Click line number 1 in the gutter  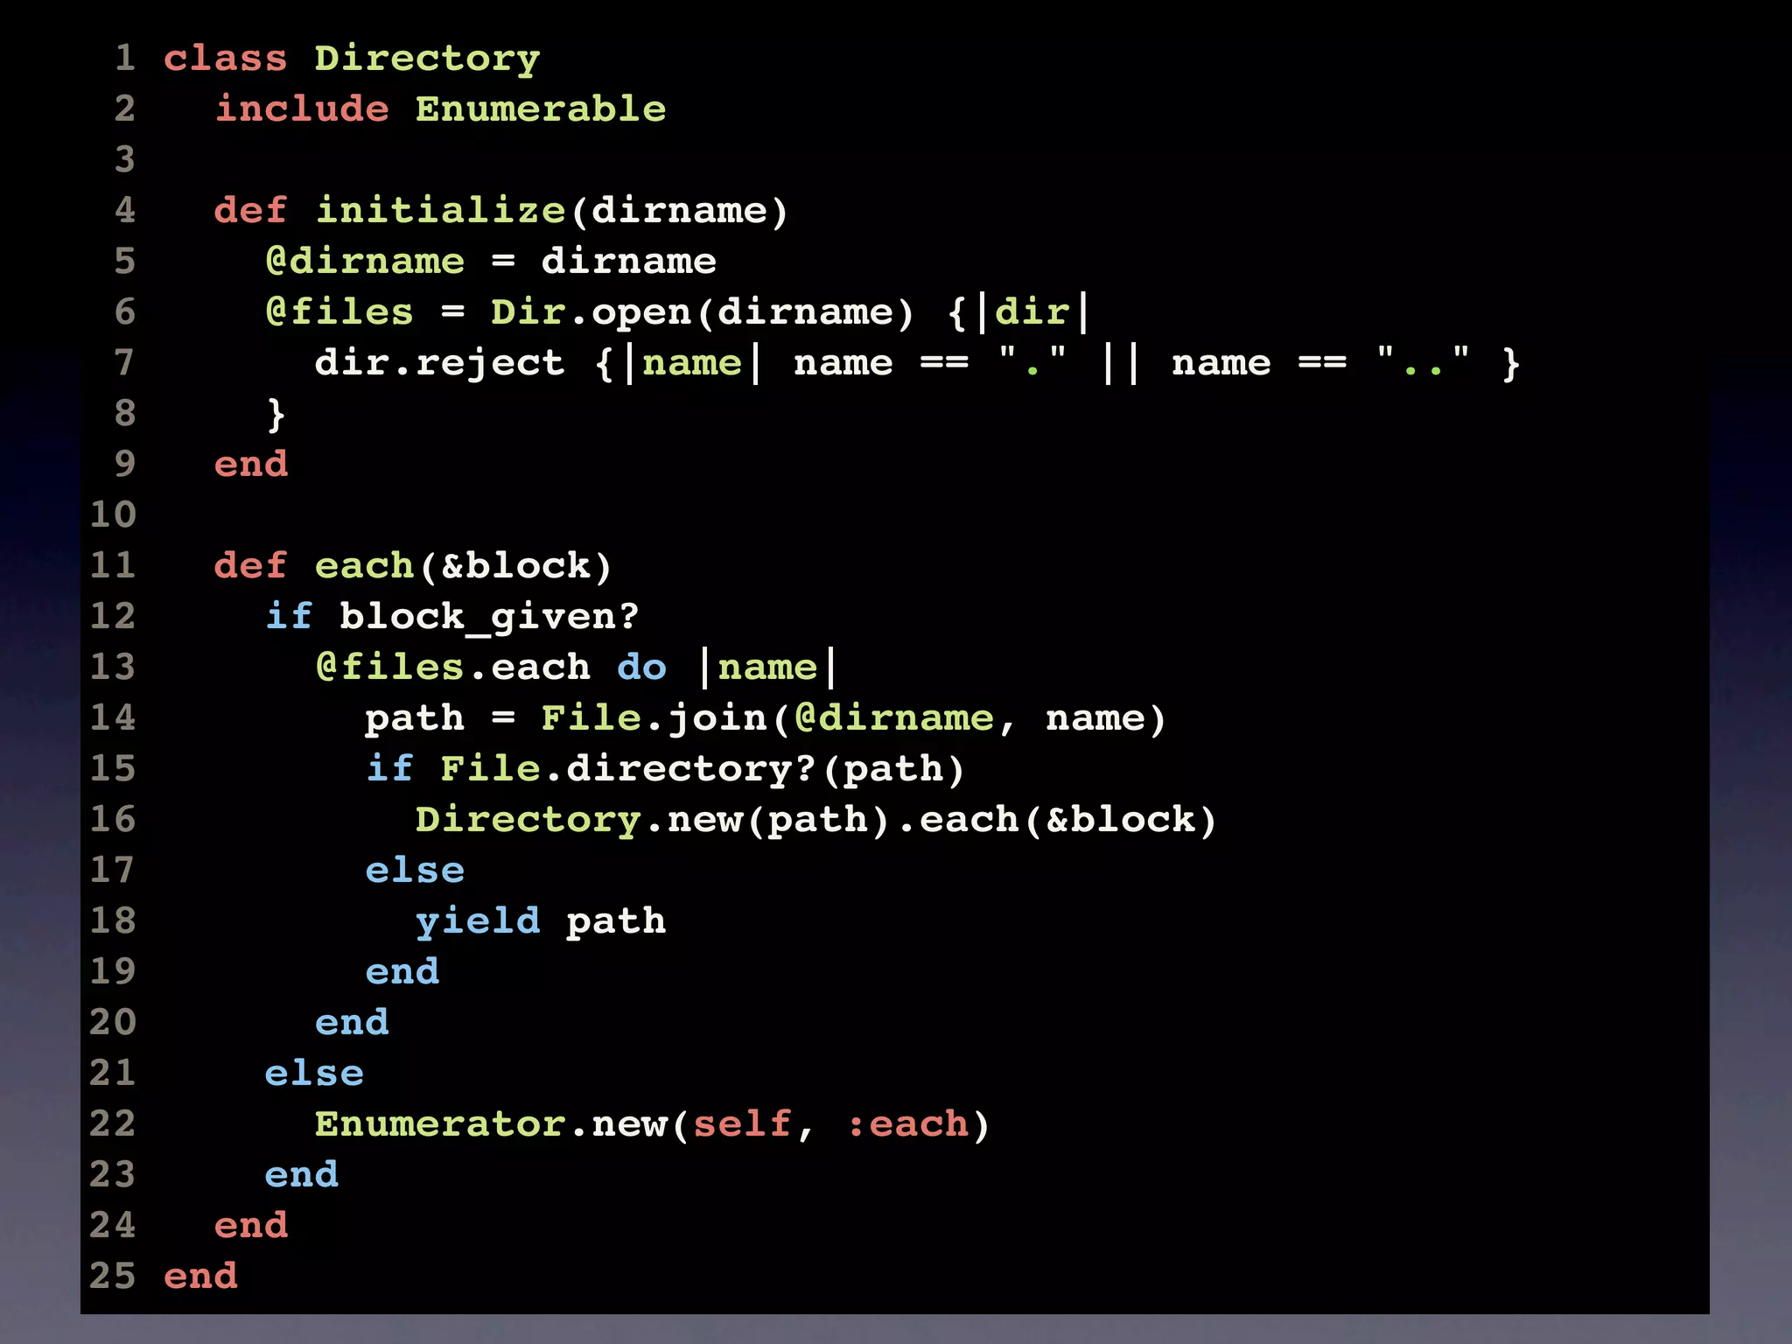(x=125, y=58)
